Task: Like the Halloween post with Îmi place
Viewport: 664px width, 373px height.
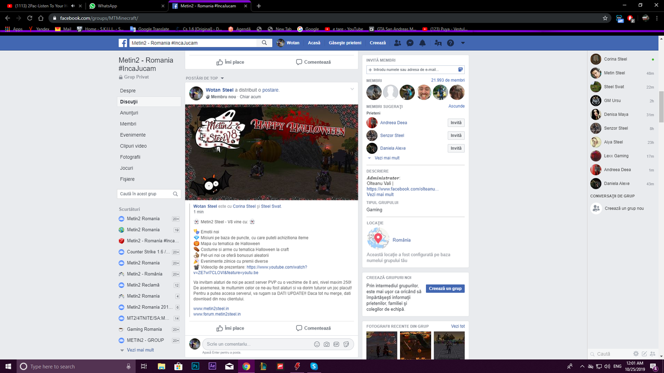Action: click(230, 328)
